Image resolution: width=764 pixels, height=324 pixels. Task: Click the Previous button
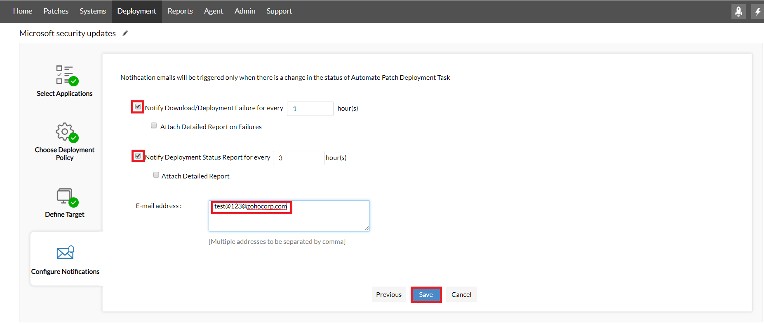388,294
